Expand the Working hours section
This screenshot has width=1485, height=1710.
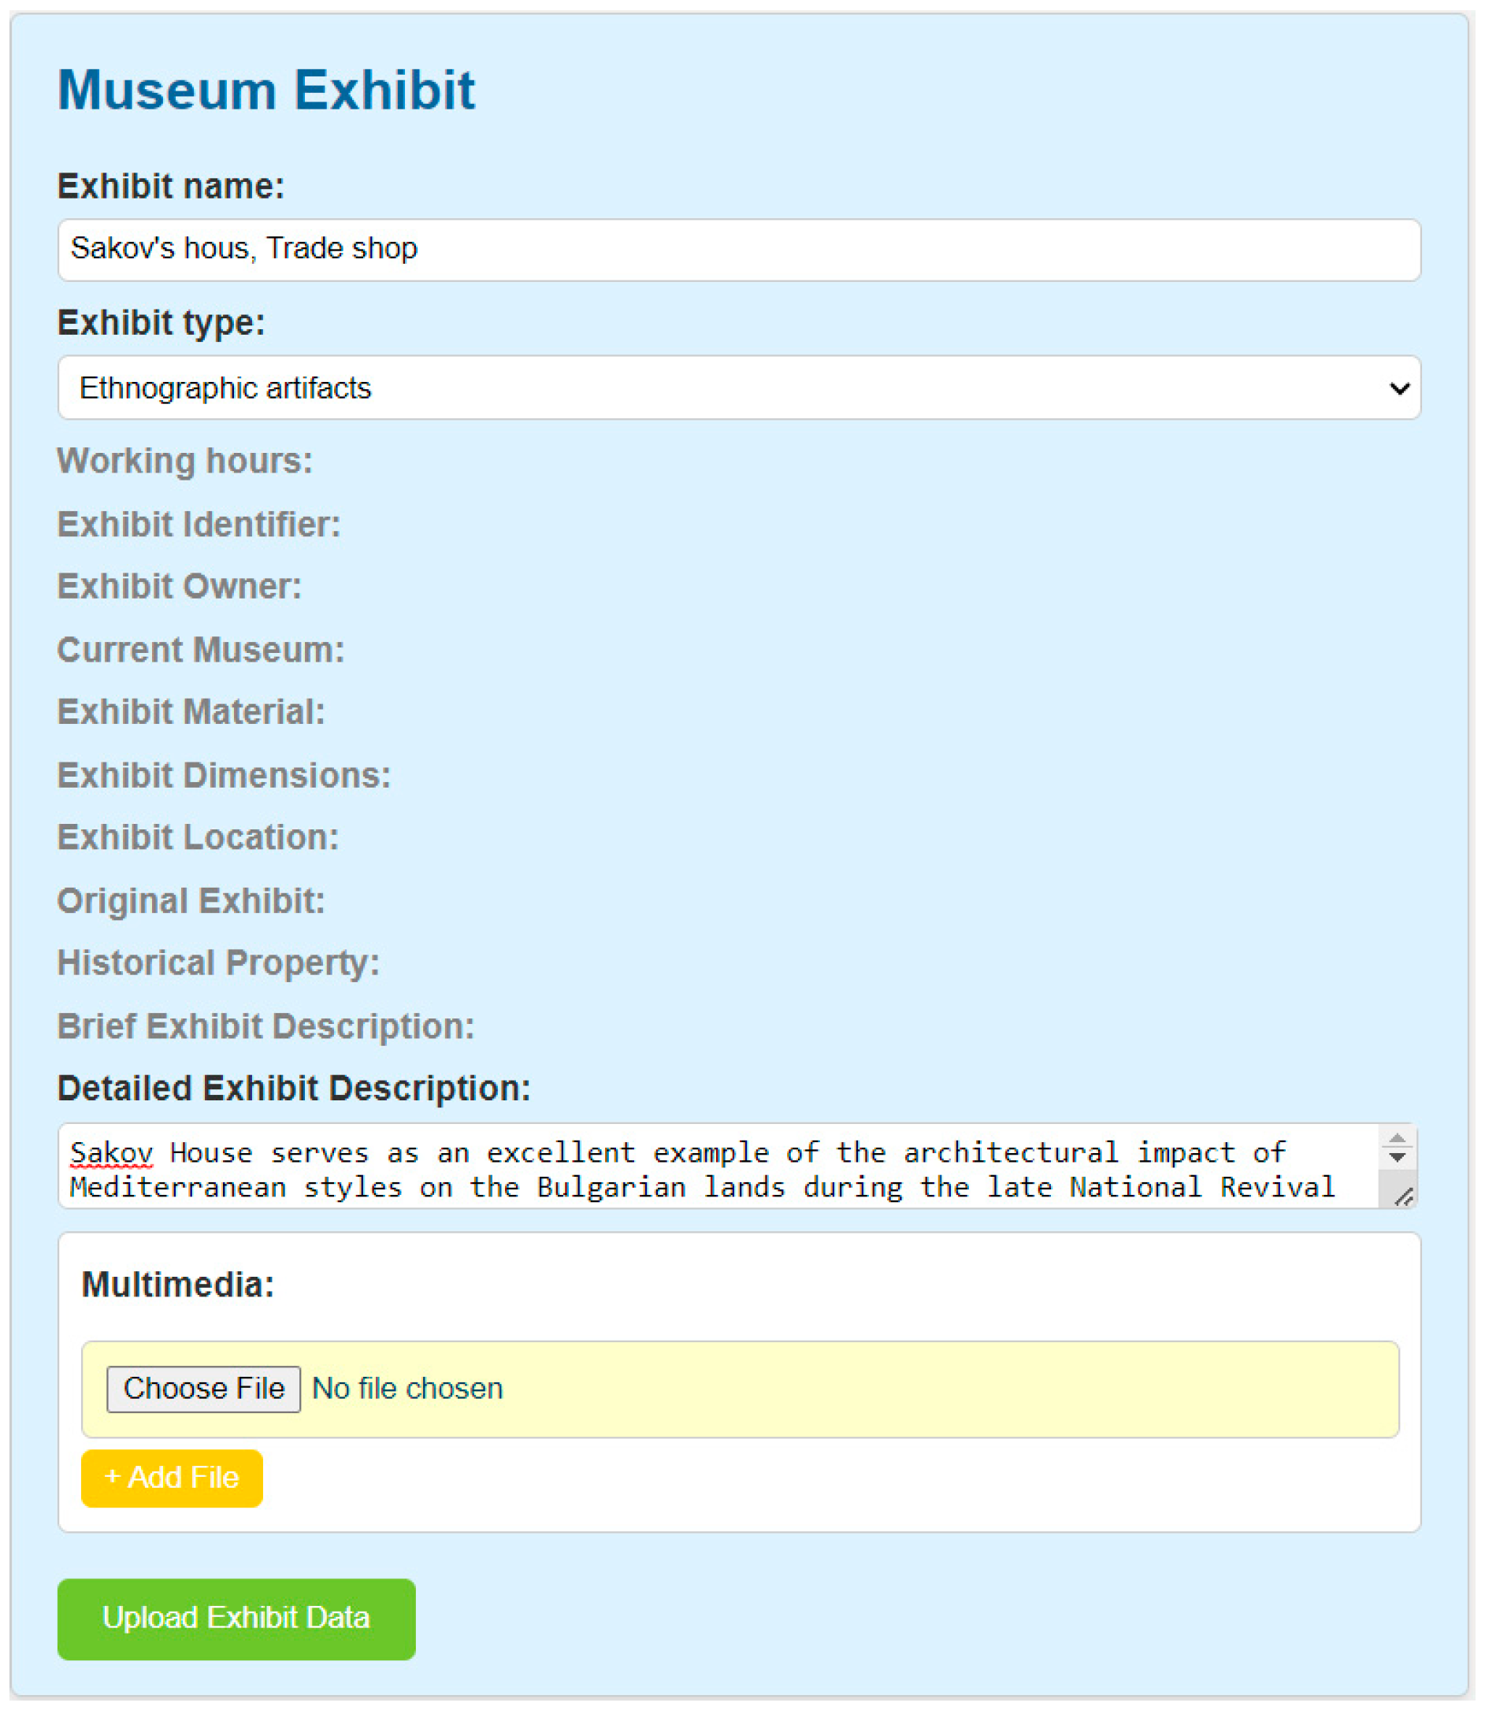185,462
